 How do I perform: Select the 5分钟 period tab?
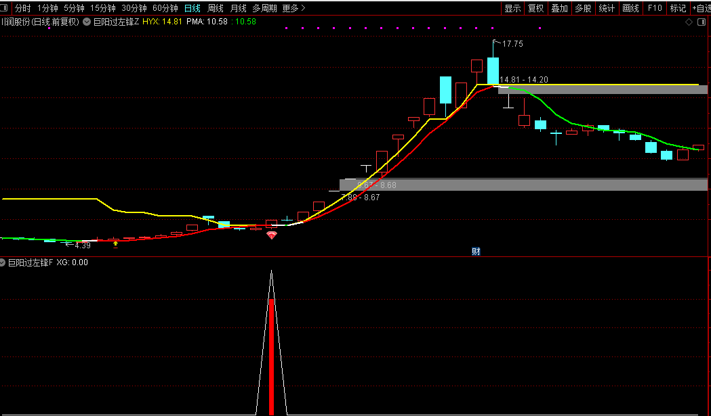click(x=74, y=8)
